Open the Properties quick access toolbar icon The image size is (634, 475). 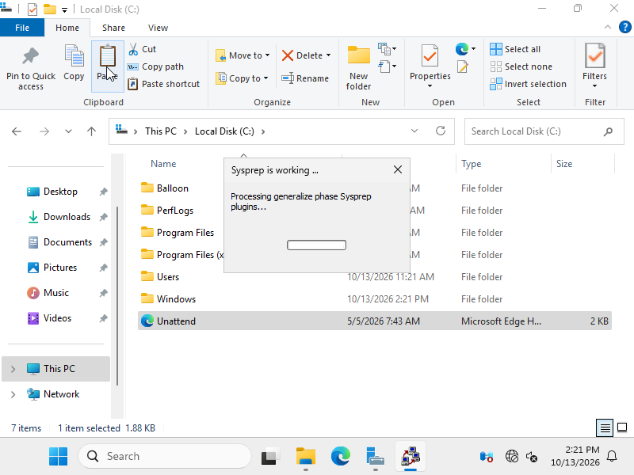32,9
